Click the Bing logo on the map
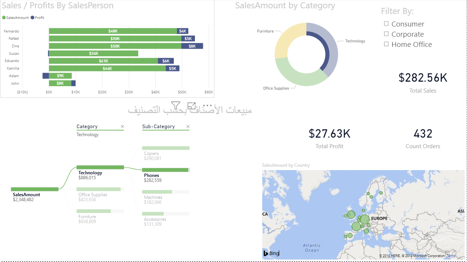Image resolution: width=467 pixels, height=262 pixels. click(271, 253)
